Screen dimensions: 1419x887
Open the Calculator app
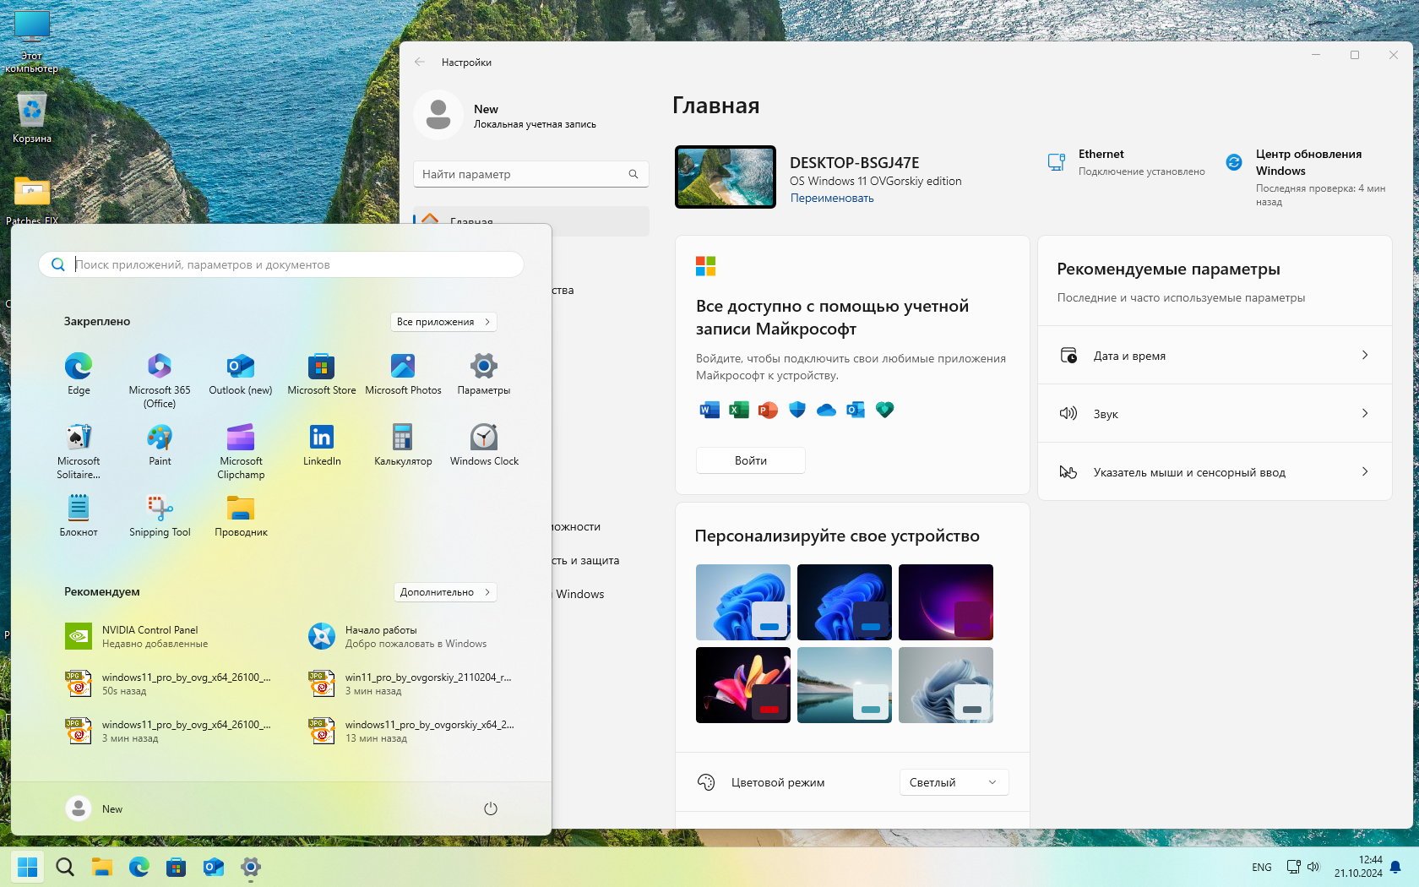click(x=403, y=438)
